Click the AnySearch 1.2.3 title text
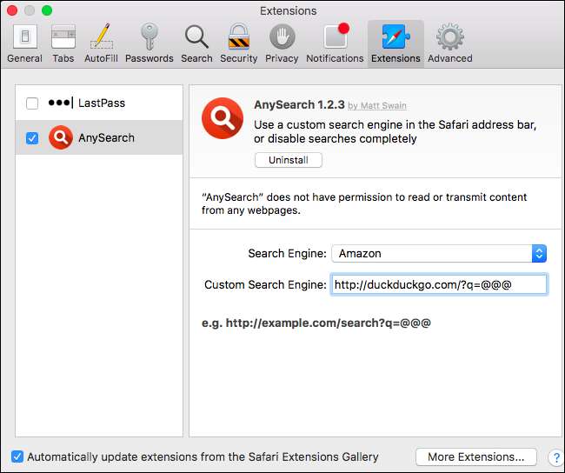This screenshot has height=473, width=565. pos(299,104)
